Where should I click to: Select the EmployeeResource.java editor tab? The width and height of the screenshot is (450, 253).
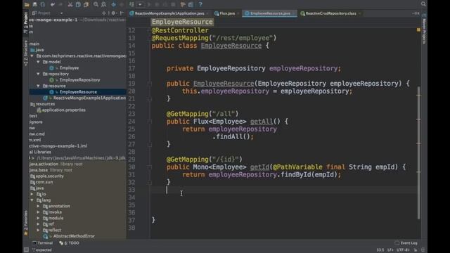tap(270, 13)
